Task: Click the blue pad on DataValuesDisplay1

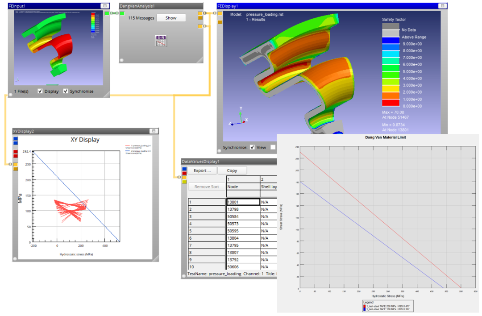Action: [x=185, y=169]
